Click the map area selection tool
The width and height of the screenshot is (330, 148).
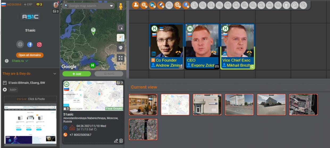coord(120,28)
